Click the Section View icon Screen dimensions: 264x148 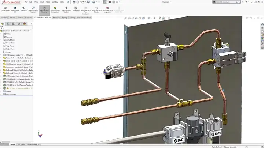[x=136, y=18]
